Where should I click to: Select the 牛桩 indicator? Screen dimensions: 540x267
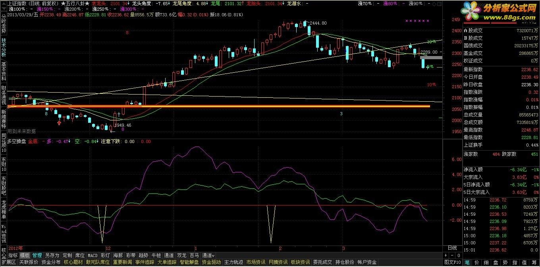pyautogui.click(x=156, y=255)
